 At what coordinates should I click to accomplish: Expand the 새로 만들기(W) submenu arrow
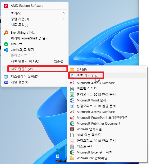click(x=64, y=69)
